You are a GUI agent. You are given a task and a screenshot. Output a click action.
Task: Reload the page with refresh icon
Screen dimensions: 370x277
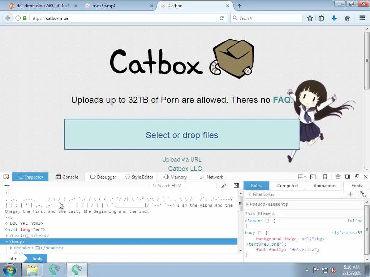tap(221, 18)
